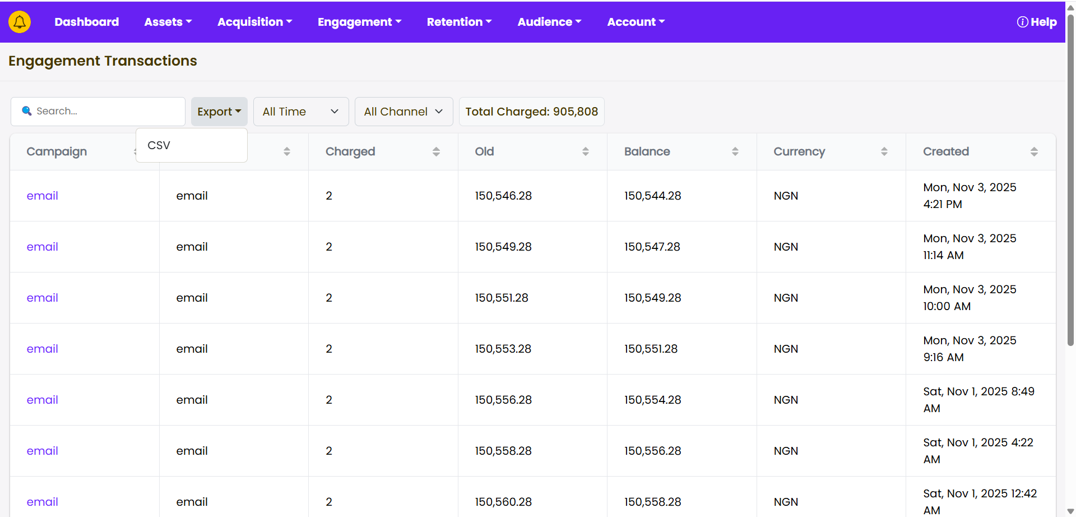Sort table by Currency column arrows

[x=884, y=151]
